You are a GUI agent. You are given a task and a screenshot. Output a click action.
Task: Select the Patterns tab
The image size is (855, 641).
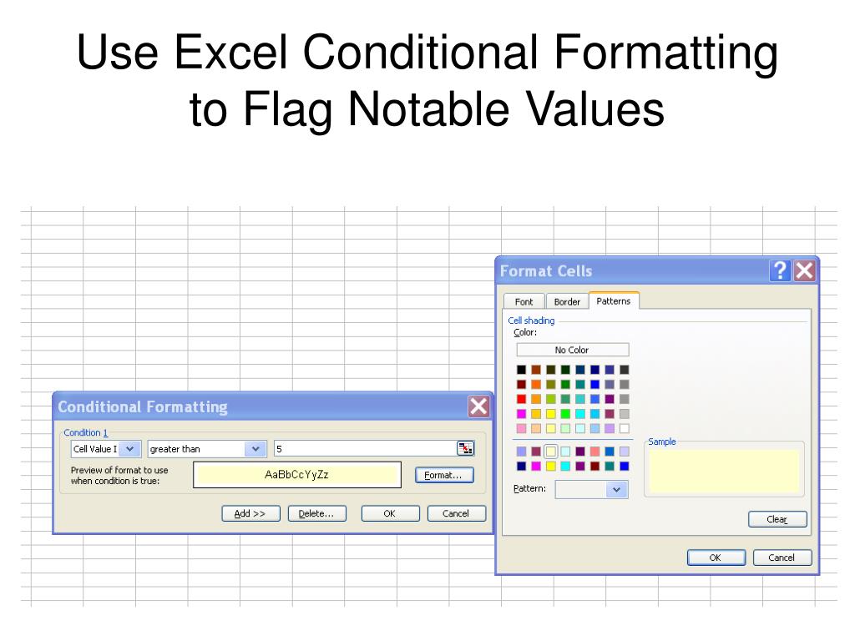[x=613, y=300]
